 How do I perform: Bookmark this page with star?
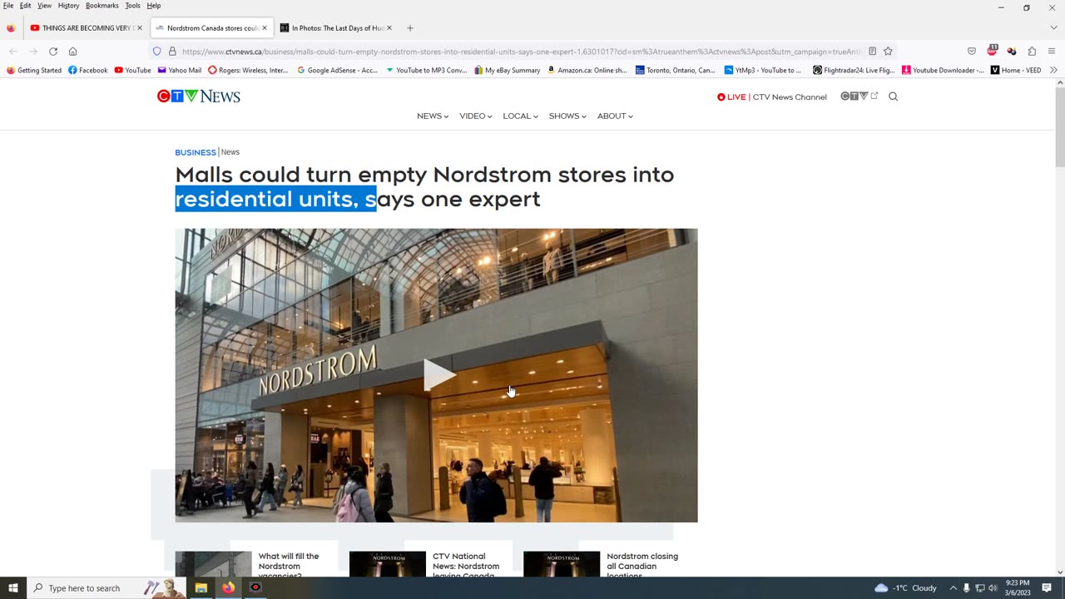(x=888, y=51)
